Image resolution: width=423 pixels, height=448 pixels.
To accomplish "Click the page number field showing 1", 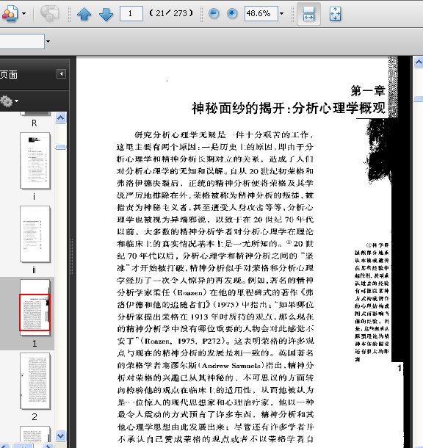I will pyautogui.click(x=131, y=13).
